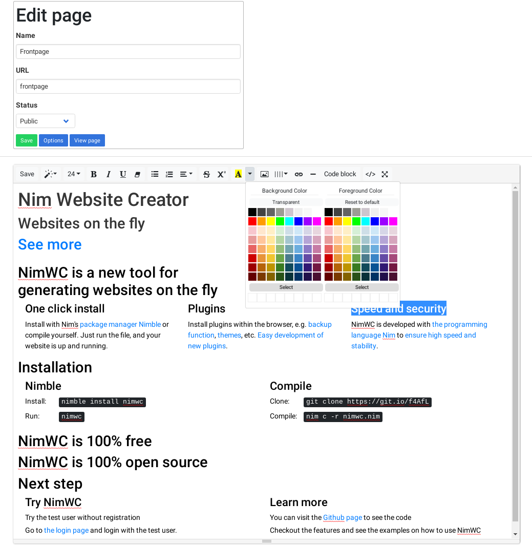This screenshot has height=545, width=532.
Task: Set background color to Transparent
Action: pos(286,202)
